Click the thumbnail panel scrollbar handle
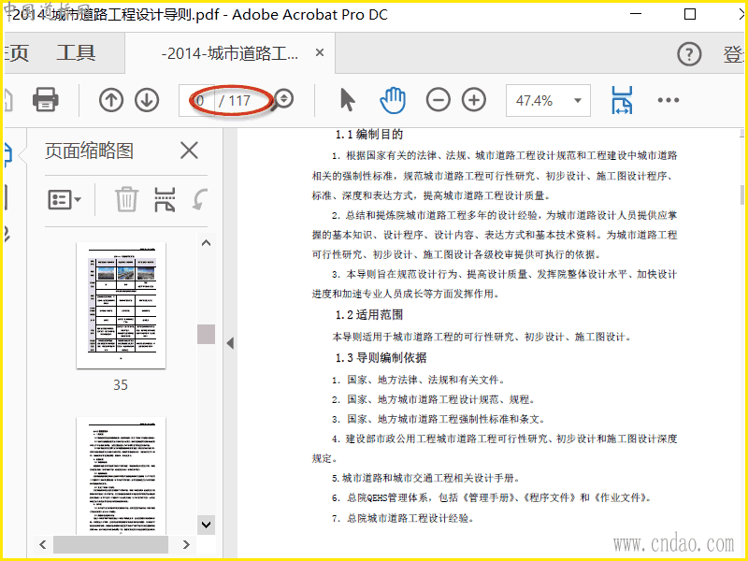 point(206,334)
